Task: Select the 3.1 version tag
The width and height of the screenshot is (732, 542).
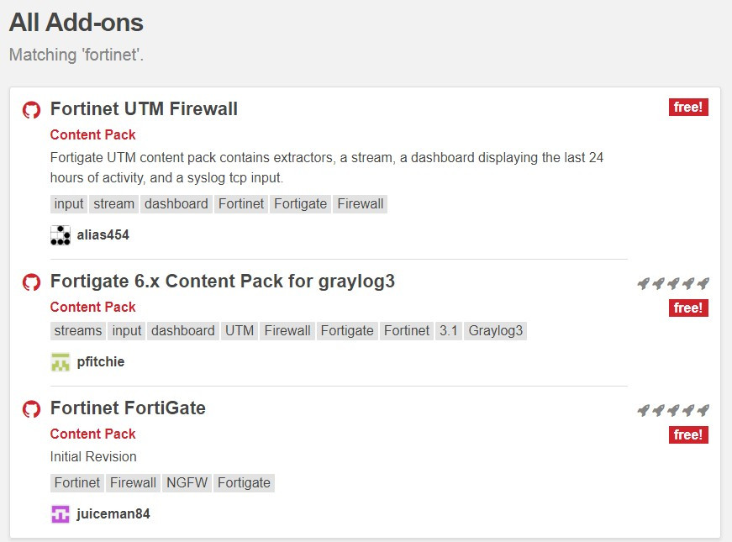Action: coord(448,331)
